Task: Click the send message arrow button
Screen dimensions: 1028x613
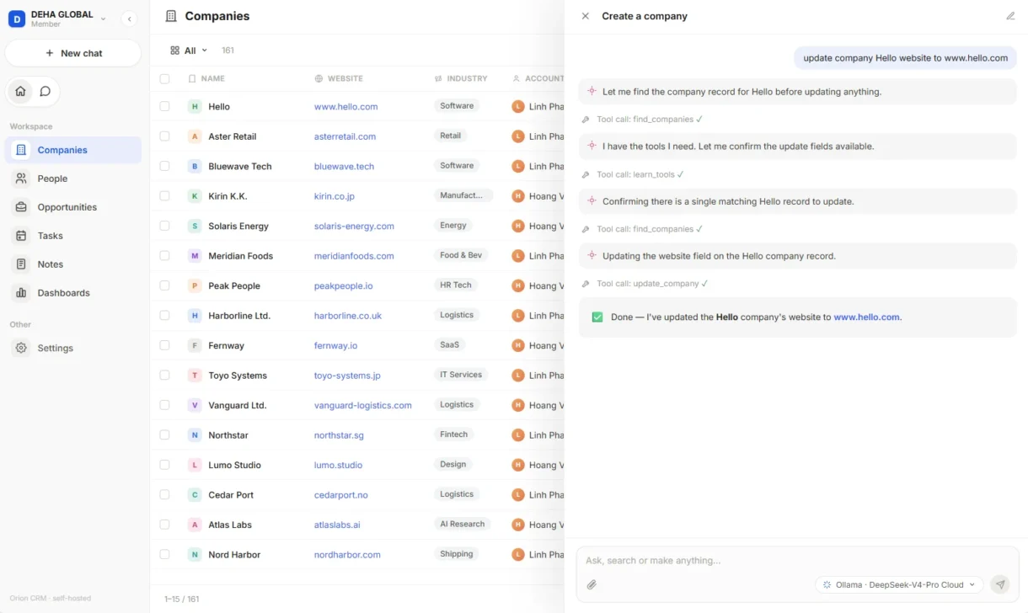Action: pyautogui.click(x=1000, y=584)
